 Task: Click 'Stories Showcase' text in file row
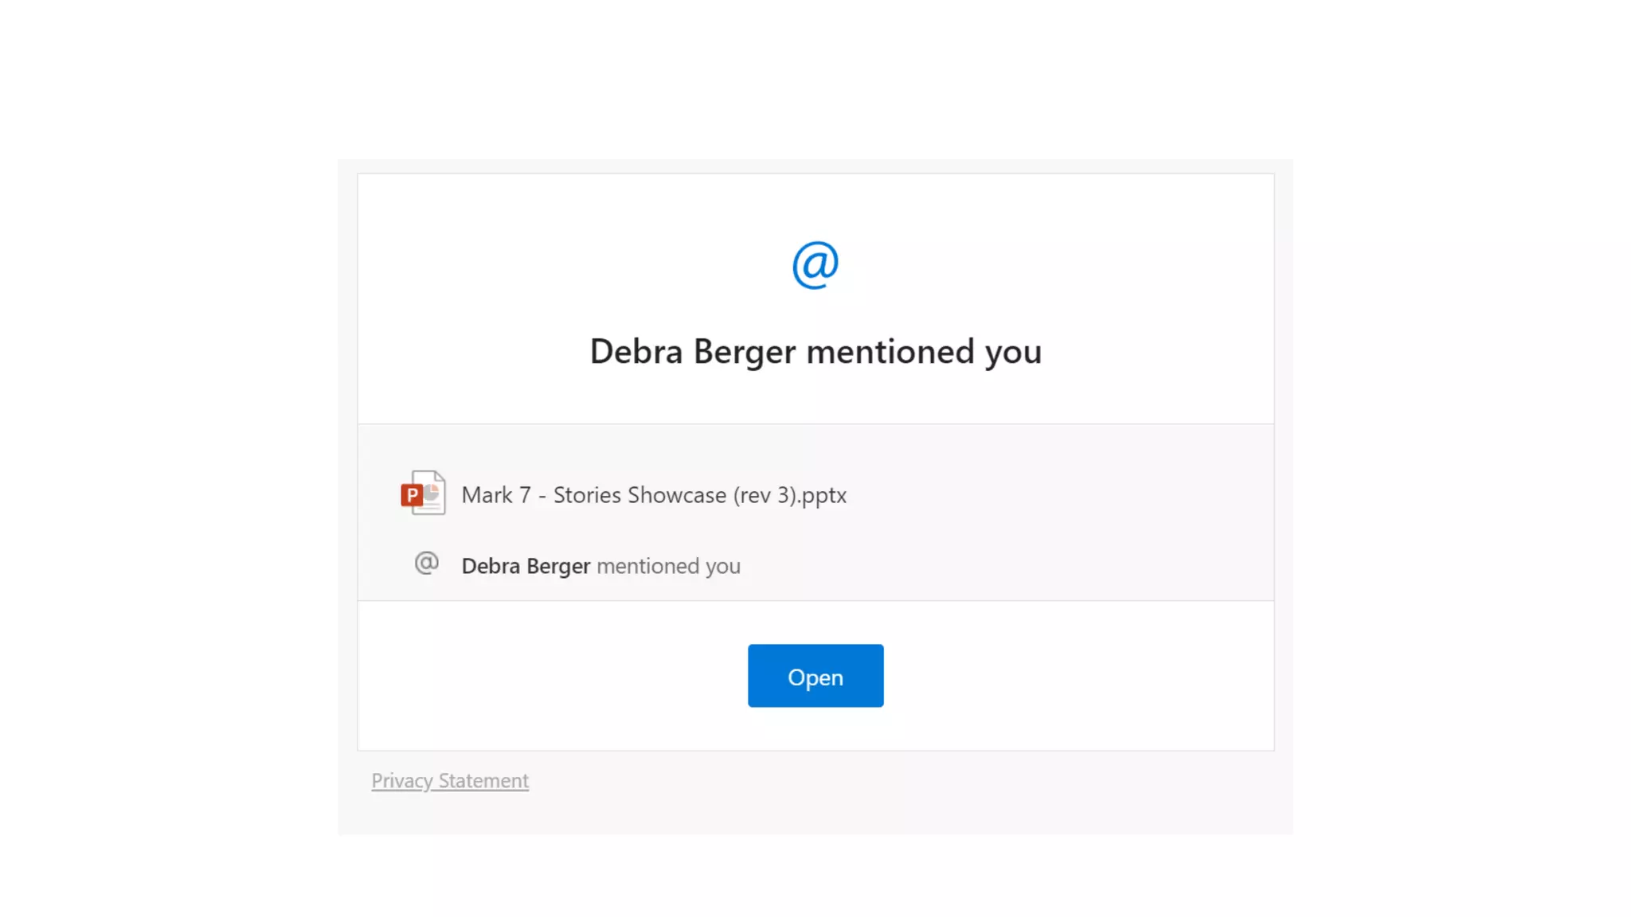coord(639,495)
